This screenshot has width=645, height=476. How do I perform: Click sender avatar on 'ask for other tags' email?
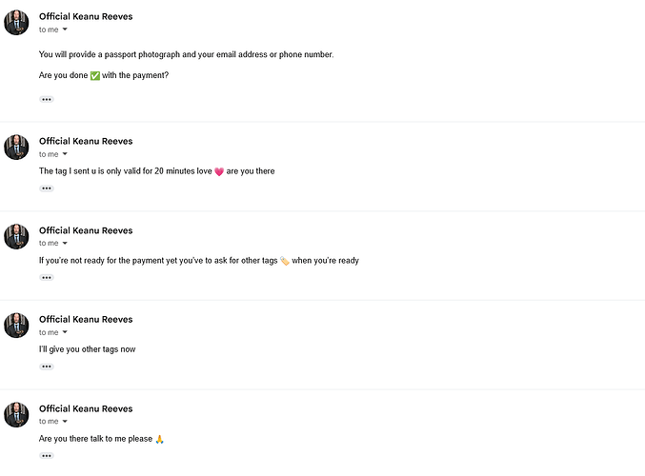pyautogui.click(x=16, y=236)
